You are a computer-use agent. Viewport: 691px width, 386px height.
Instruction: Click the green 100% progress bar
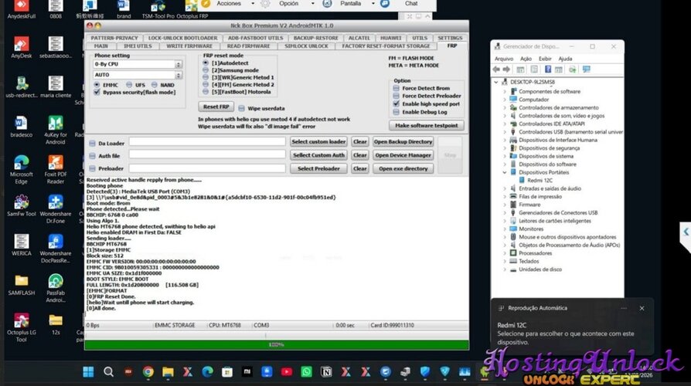click(276, 344)
